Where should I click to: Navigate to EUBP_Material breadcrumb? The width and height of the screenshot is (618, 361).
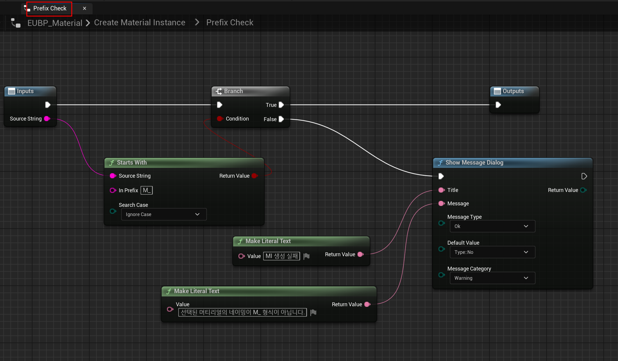[55, 23]
